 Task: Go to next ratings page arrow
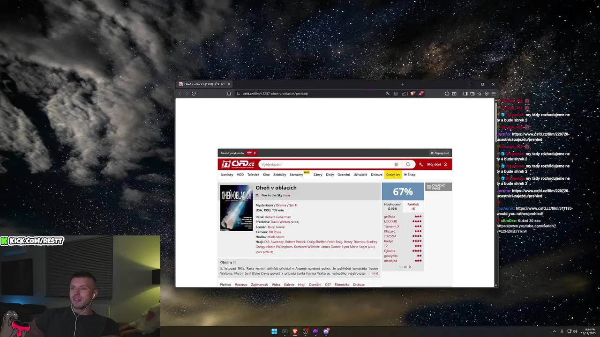coord(410,267)
